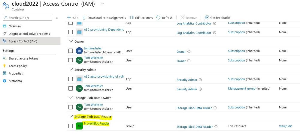The height and width of the screenshot is (134, 300).
Task: Collapse the Storage Blob Data Reader section
Action: coord(71,116)
